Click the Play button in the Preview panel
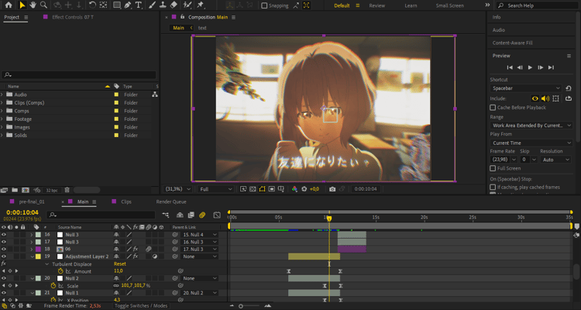Viewport: 581px width, 310px height. pyautogui.click(x=530, y=67)
